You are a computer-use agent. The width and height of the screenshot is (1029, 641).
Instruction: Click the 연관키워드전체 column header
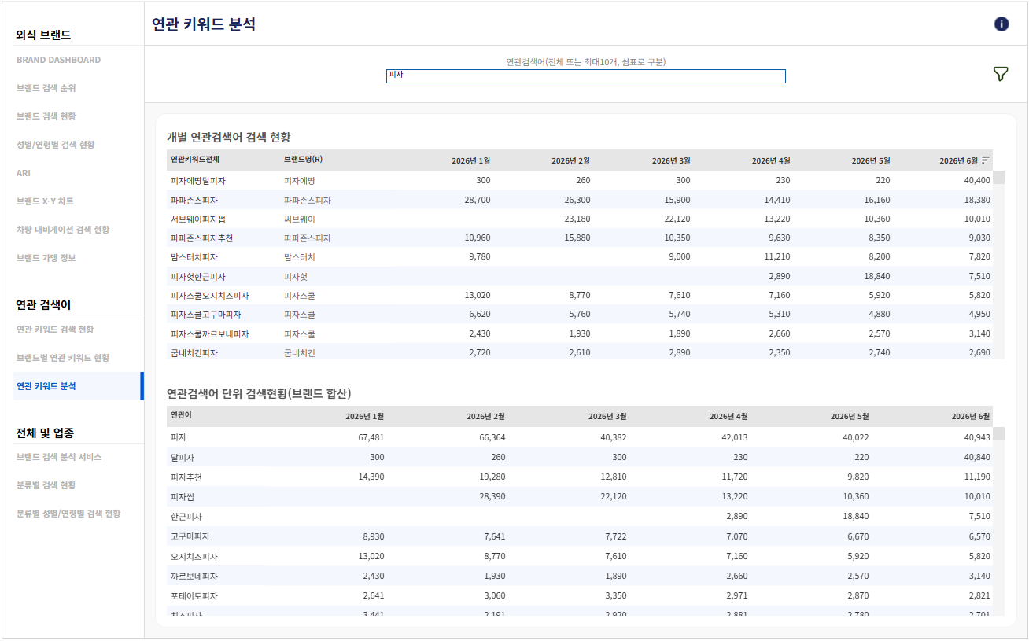pos(197,160)
